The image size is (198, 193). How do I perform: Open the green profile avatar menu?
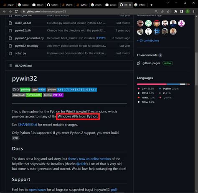pyautogui.click(x=188, y=11)
